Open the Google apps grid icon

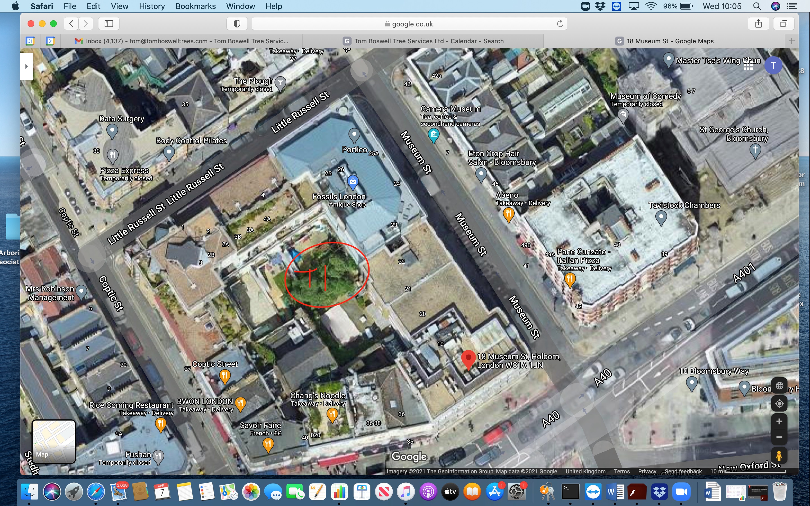(x=748, y=65)
